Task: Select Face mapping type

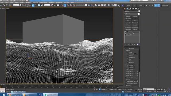Action: pyautogui.click(x=128, y=61)
